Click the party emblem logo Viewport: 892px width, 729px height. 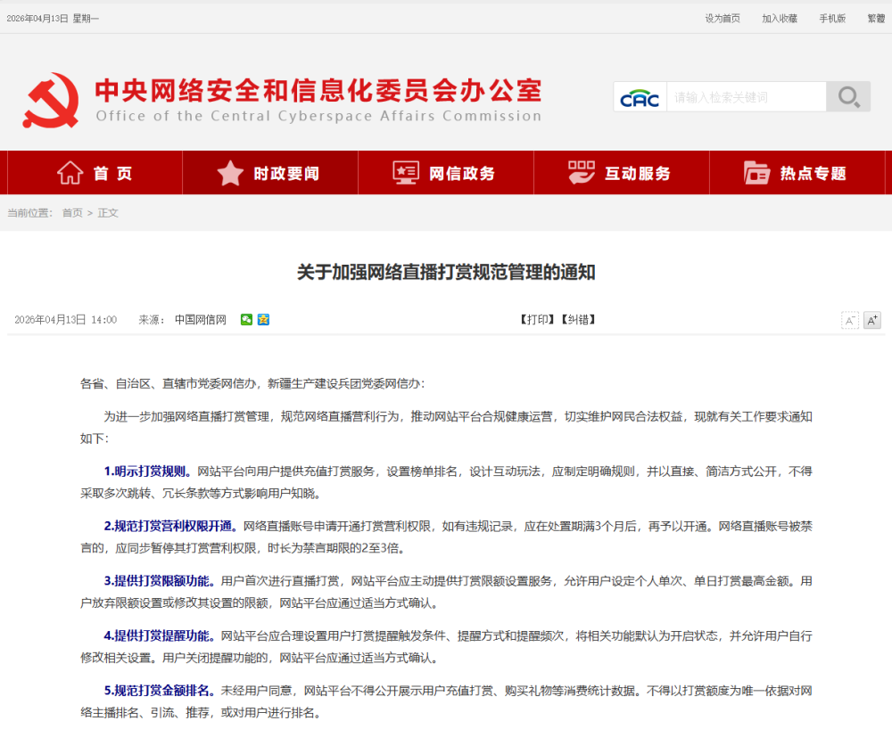(x=51, y=100)
